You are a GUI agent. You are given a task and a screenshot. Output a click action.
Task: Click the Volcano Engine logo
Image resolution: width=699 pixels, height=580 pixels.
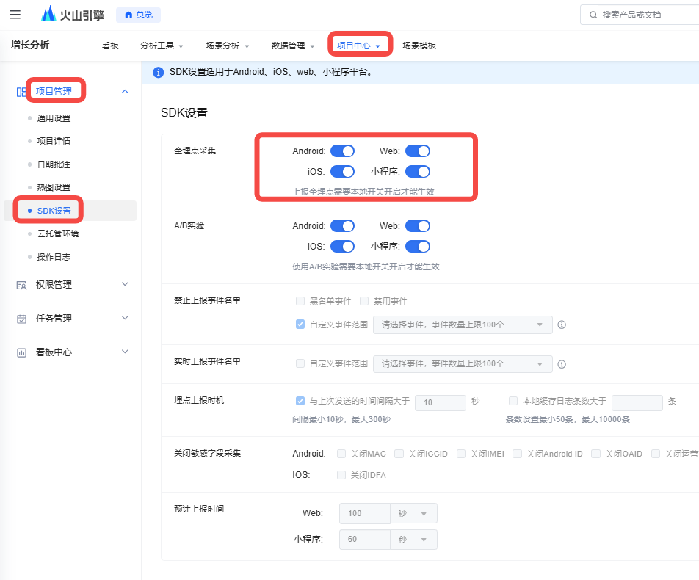coord(72,14)
